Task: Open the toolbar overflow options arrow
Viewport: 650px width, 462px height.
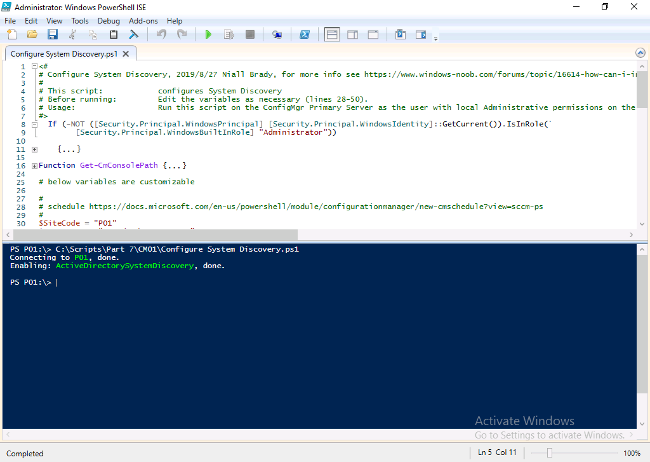Action: click(x=435, y=38)
